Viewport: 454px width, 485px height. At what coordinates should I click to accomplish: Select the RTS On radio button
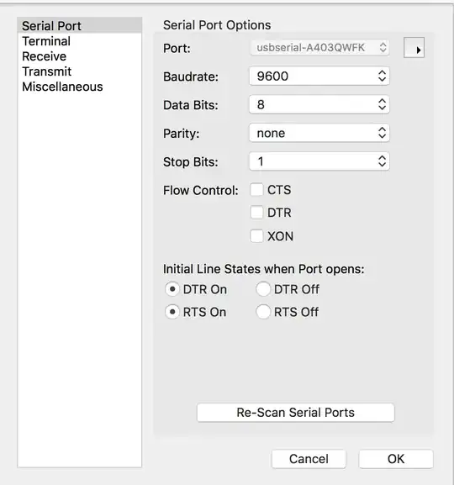coord(172,312)
